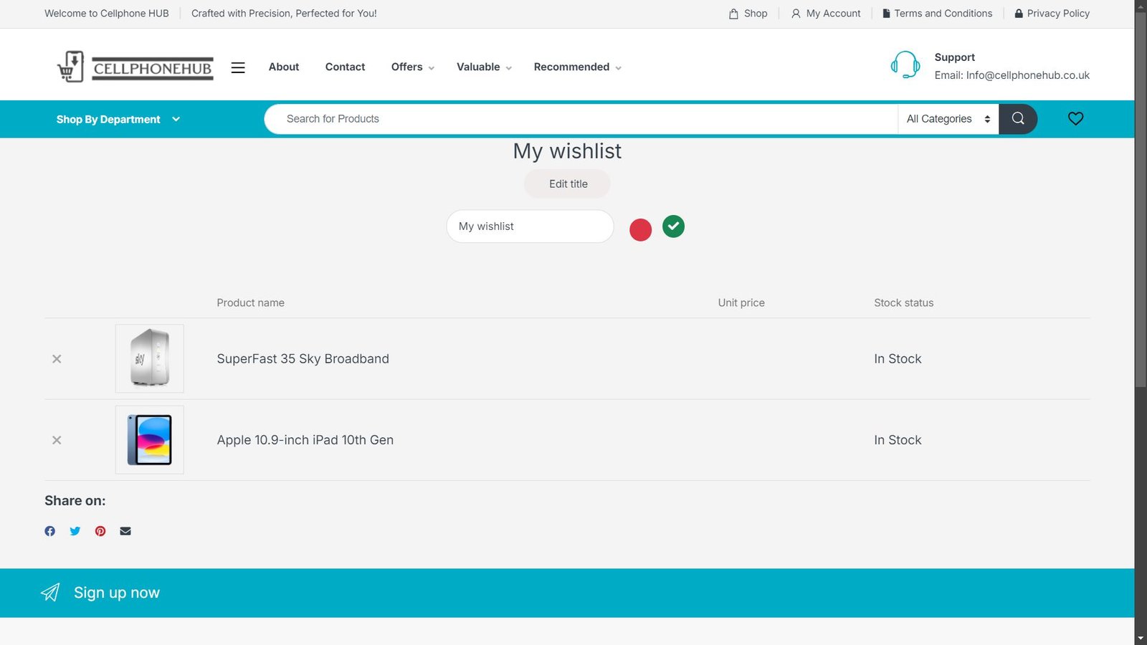Cancel title edit with red circle button
The height and width of the screenshot is (645, 1147).
pyautogui.click(x=640, y=230)
